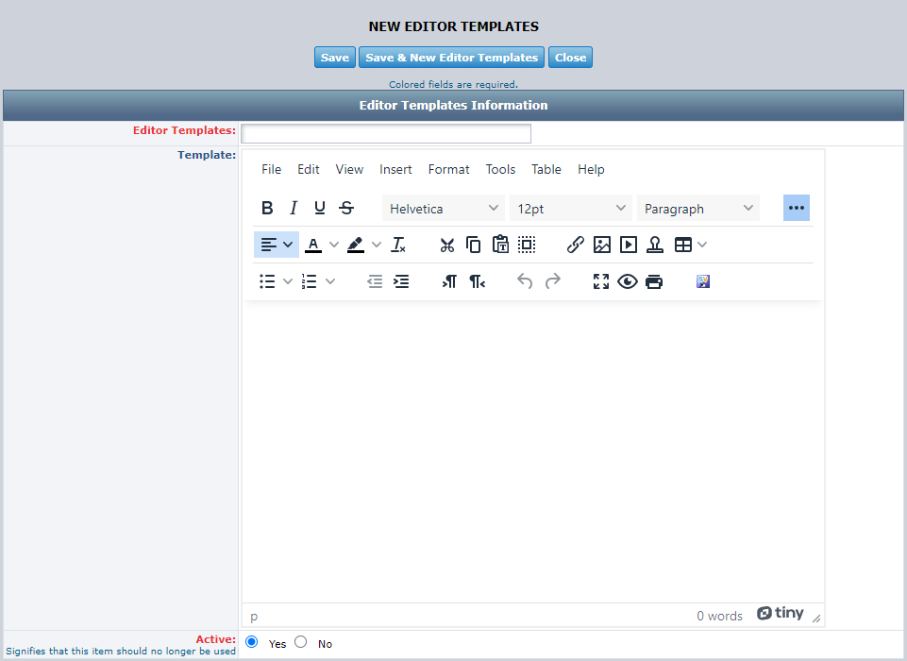
Task: Expand the table options chevron
Action: coord(702,245)
